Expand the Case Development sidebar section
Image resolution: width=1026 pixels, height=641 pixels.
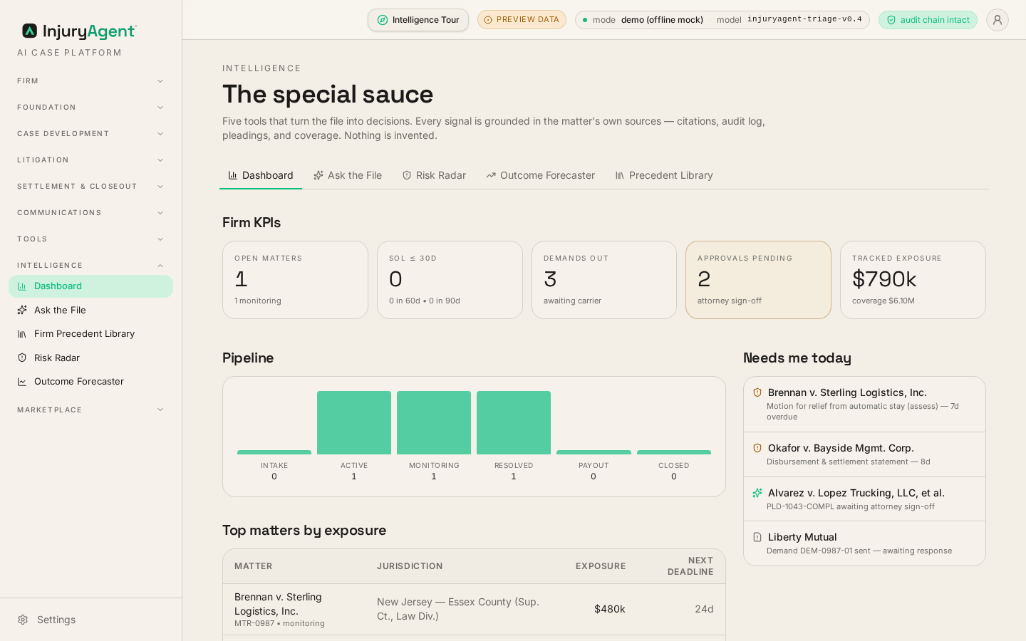tap(90, 134)
